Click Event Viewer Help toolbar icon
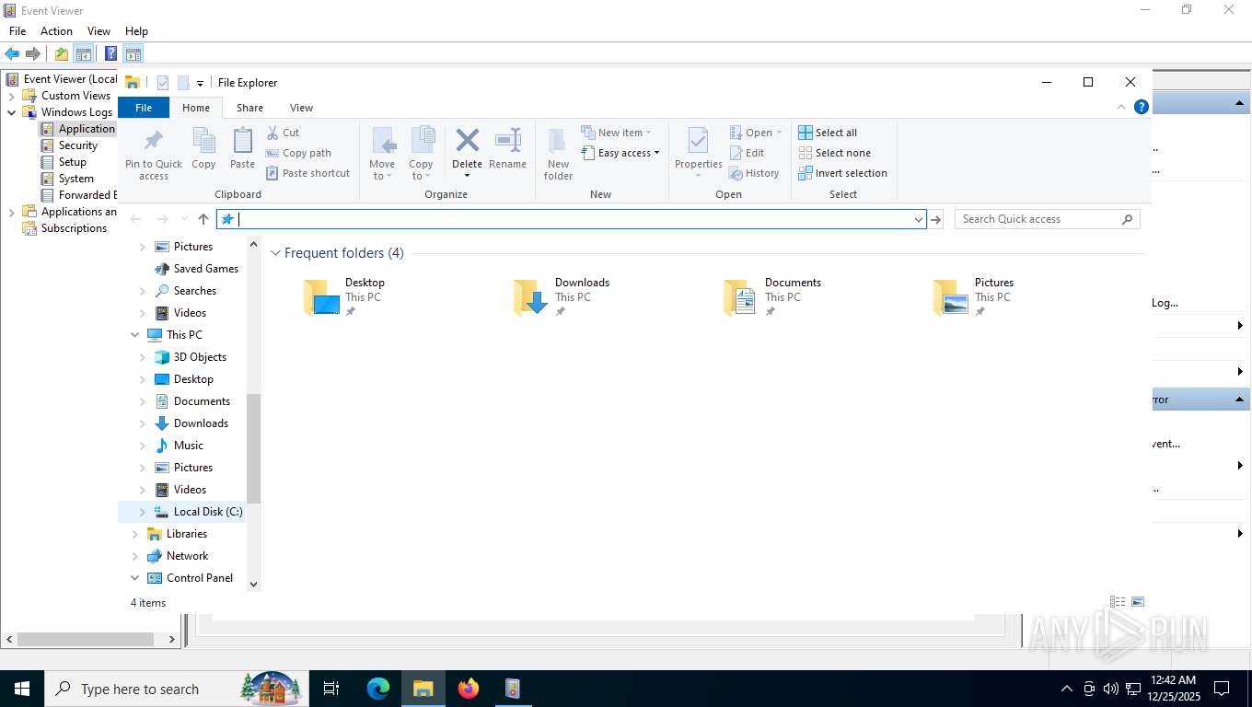The image size is (1252, 707). pos(110,53)
